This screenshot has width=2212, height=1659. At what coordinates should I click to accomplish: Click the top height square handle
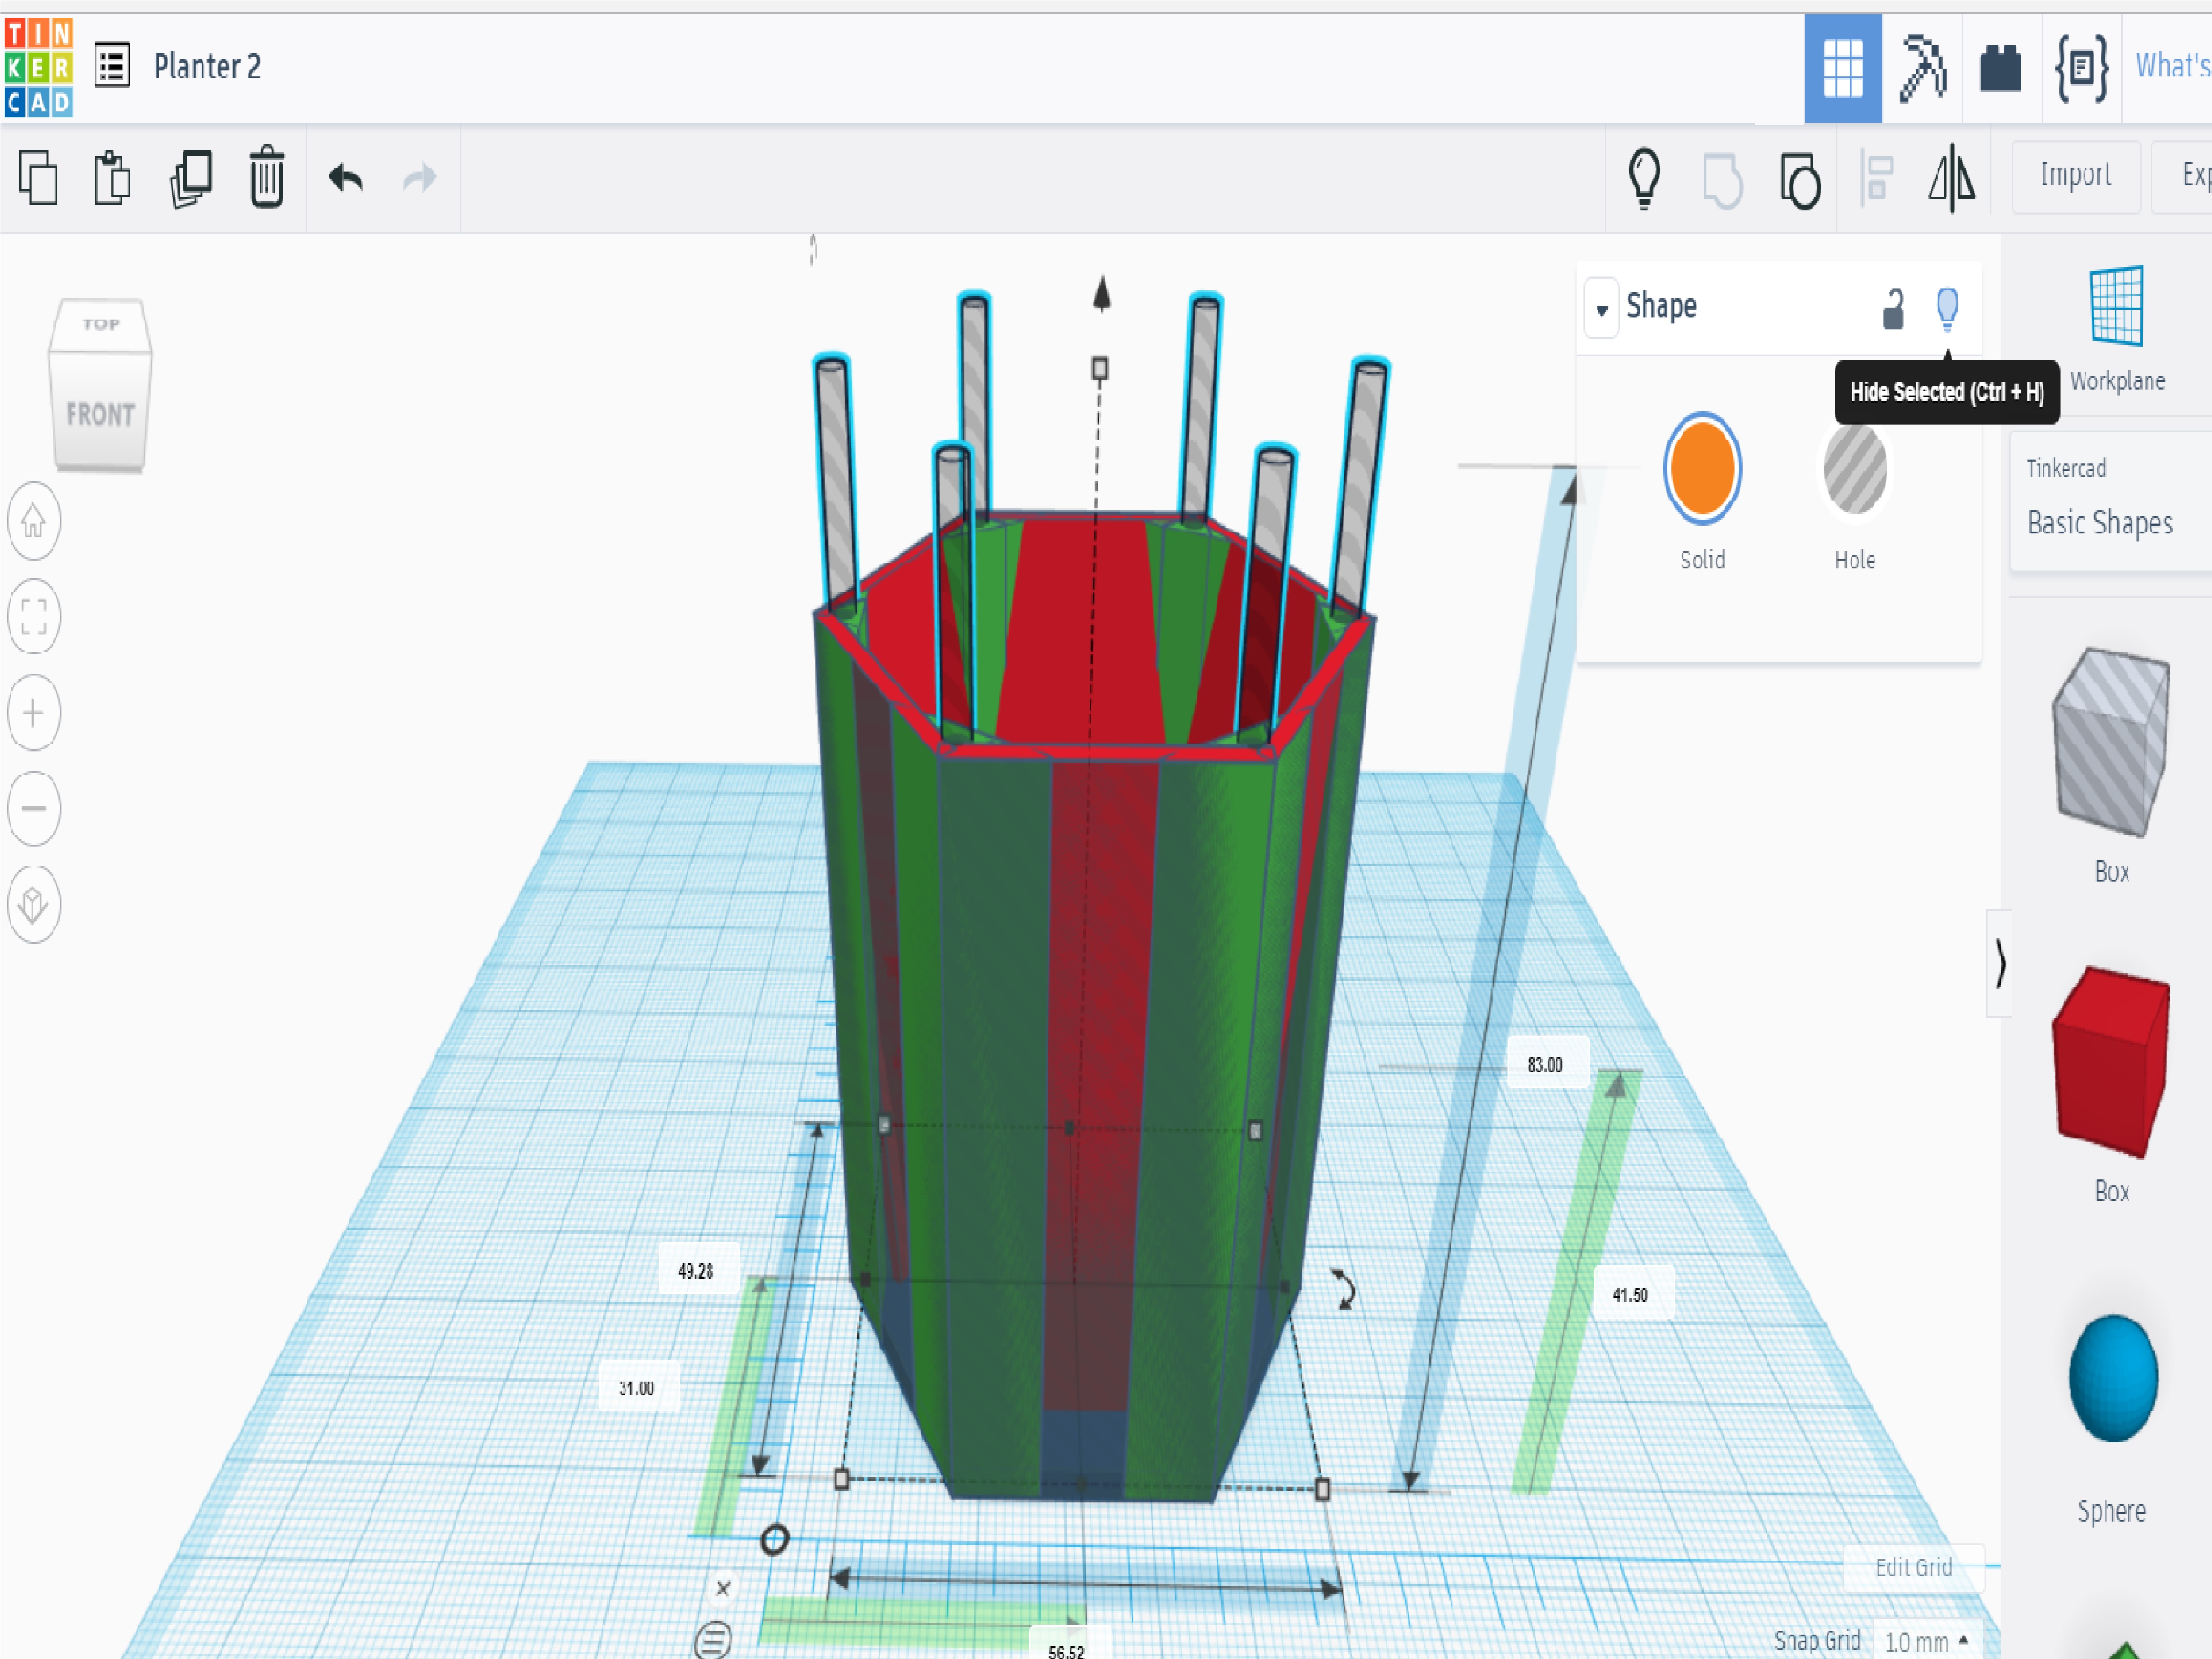(1099, 369)
